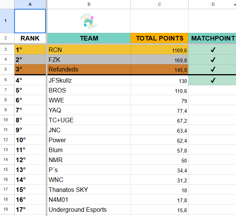Click the 15,6 total points cell
Viewport: 236px width, 216px height.
[x=160, y=209]
